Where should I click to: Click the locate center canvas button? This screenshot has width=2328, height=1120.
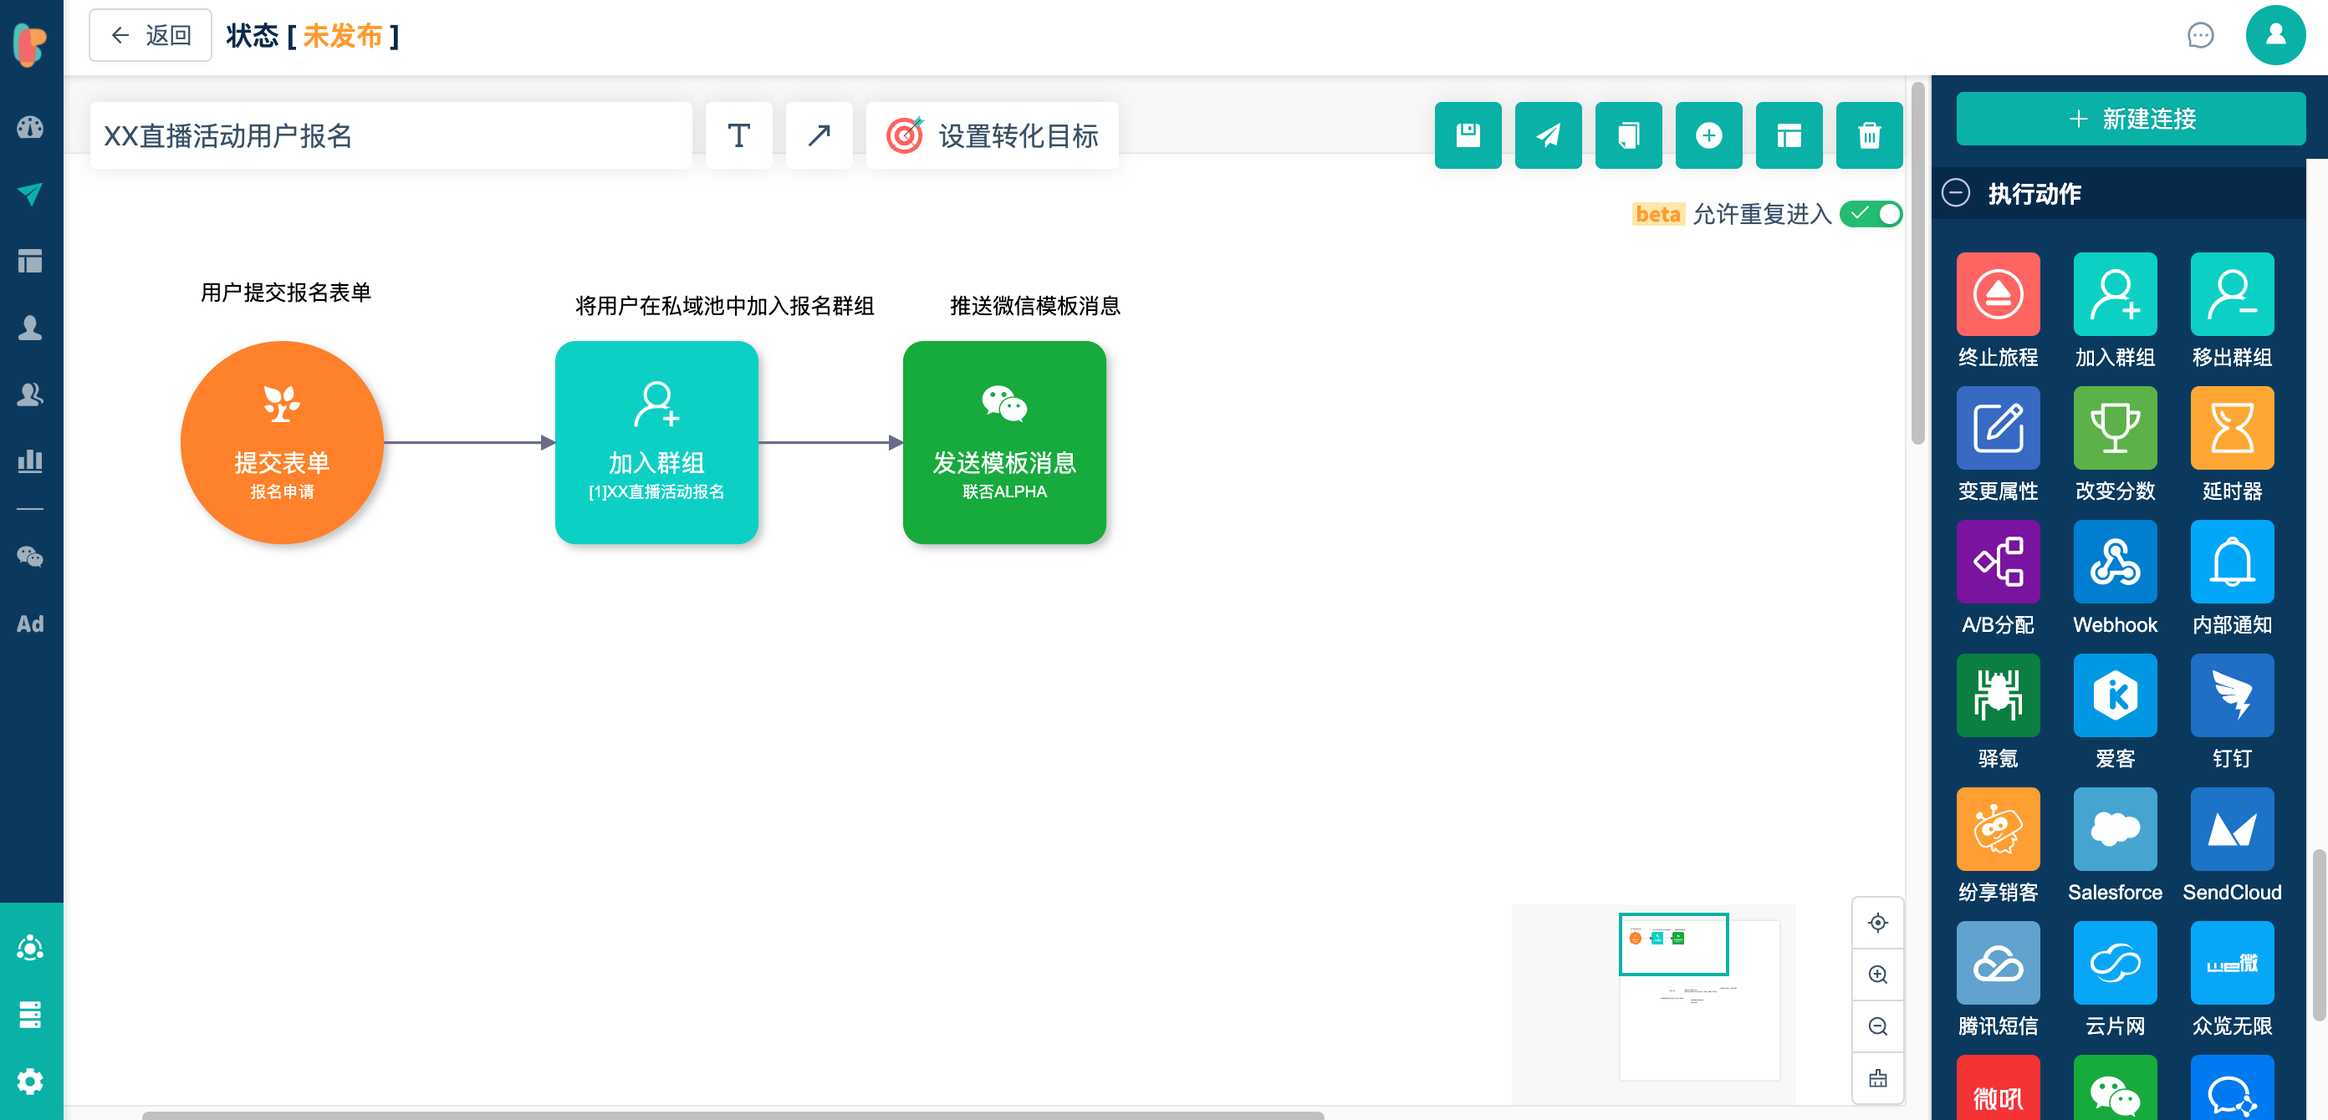click(1877, 923)
